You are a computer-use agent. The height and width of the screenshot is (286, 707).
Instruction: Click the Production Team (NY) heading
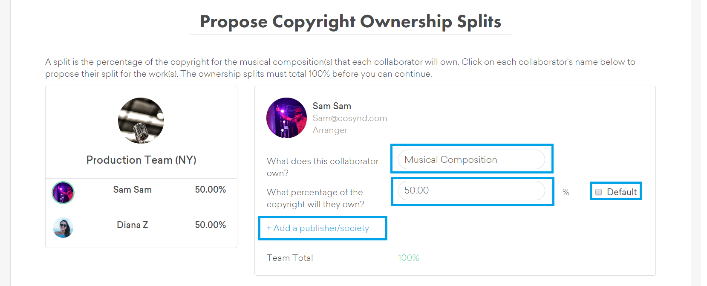(x=141, y=160)
